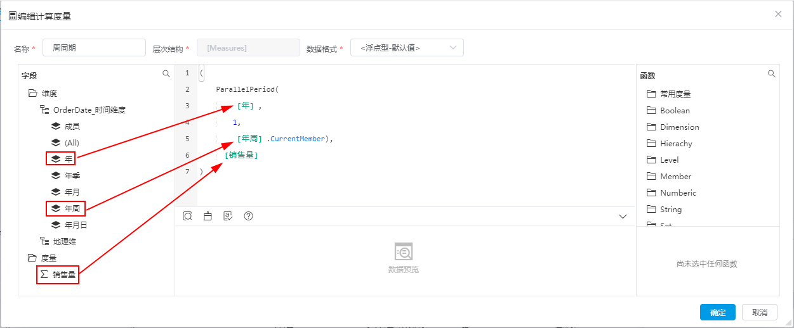Open the 数据格式 dropdown
The width and height of the screenshot is (794, 328).
(x=407, y=47)
